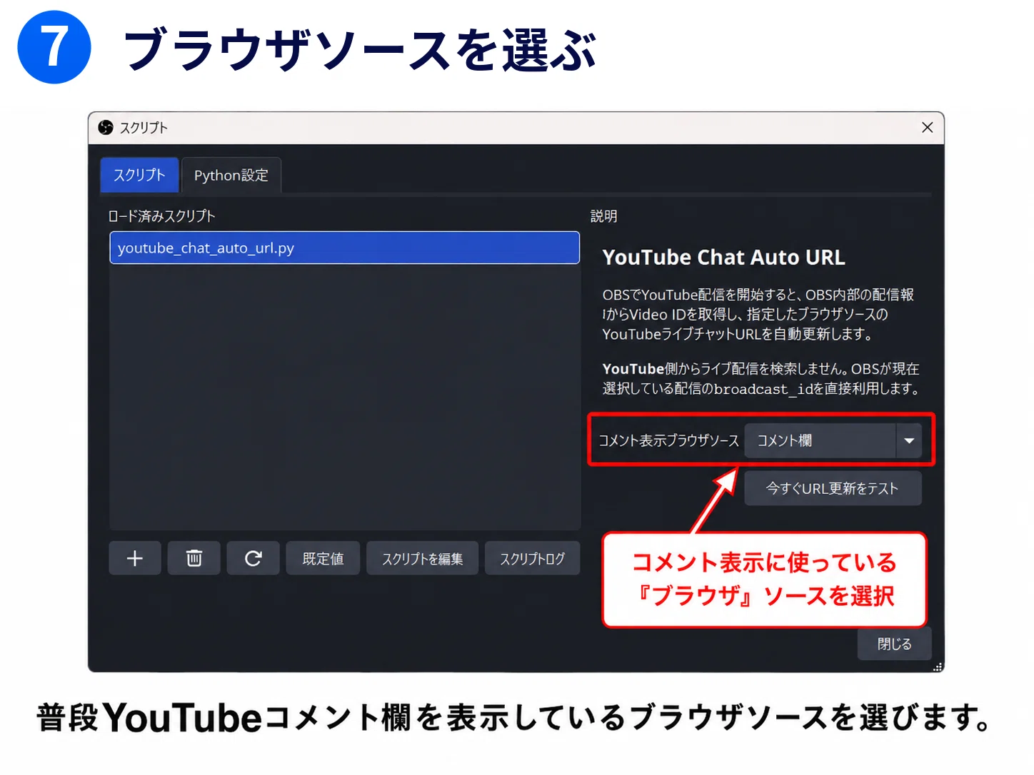Click the 閉じる button
Screen dimensions: 1034x775
(x=894, y=644)
